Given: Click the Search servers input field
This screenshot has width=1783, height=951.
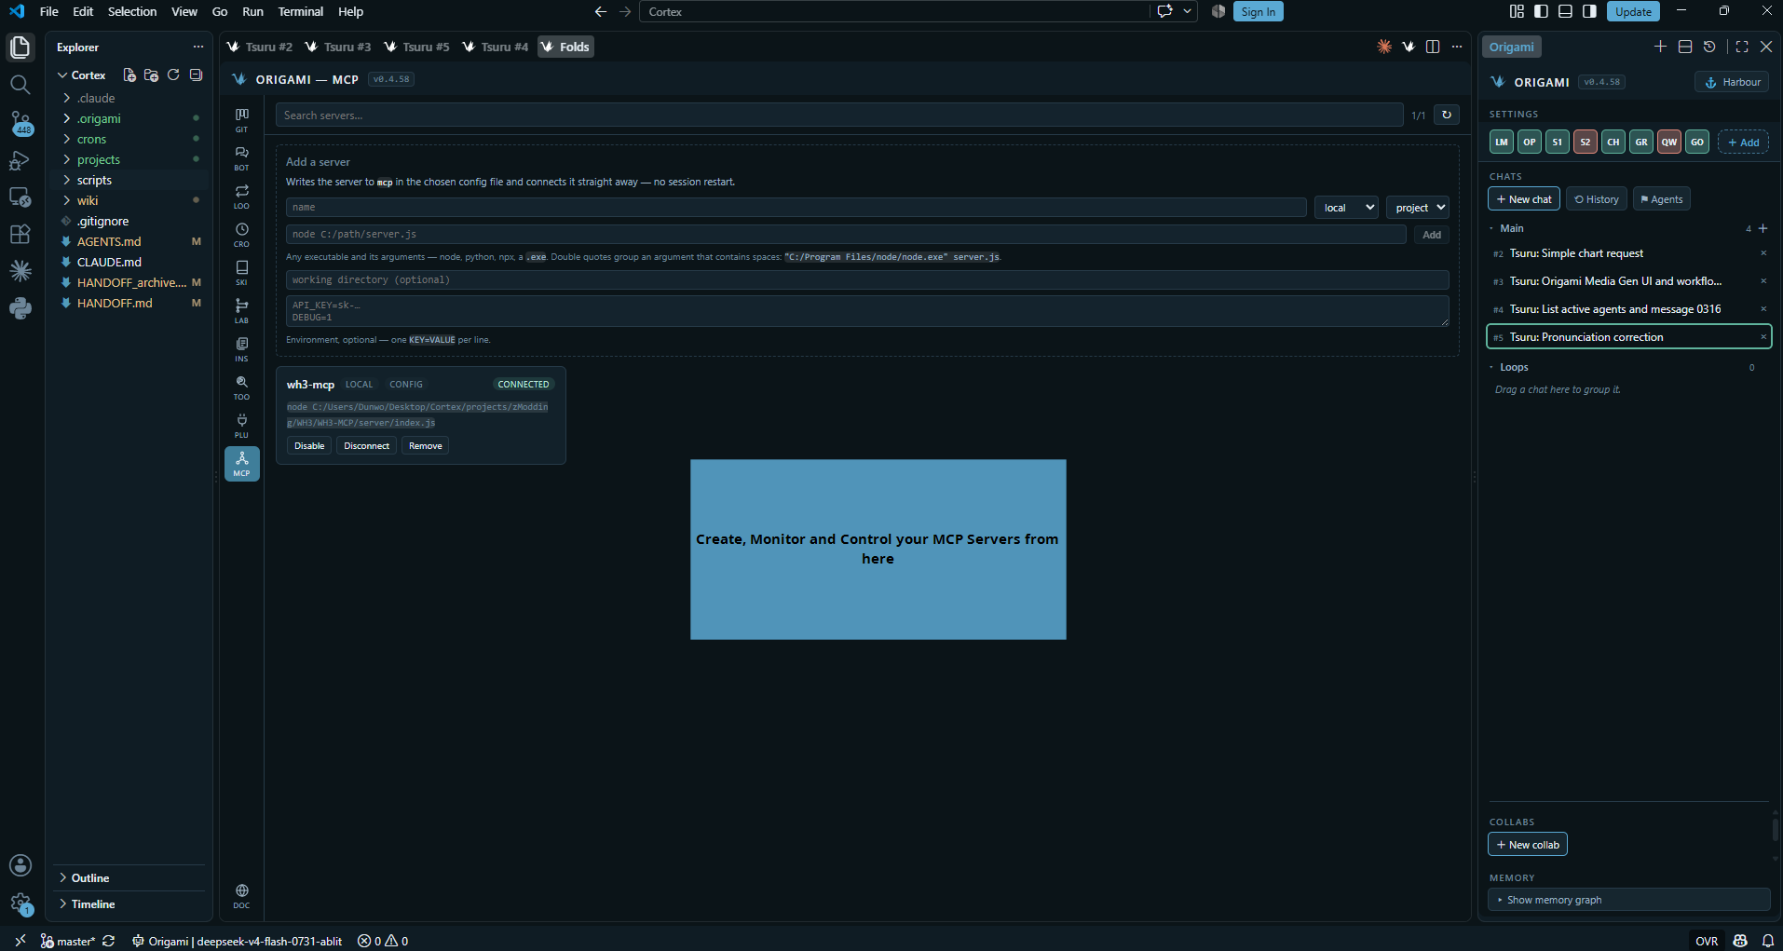Looking at the screenshot, I should [x=839, y=115].
